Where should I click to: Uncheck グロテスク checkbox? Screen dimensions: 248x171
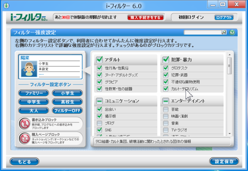[x=166, y=68]
